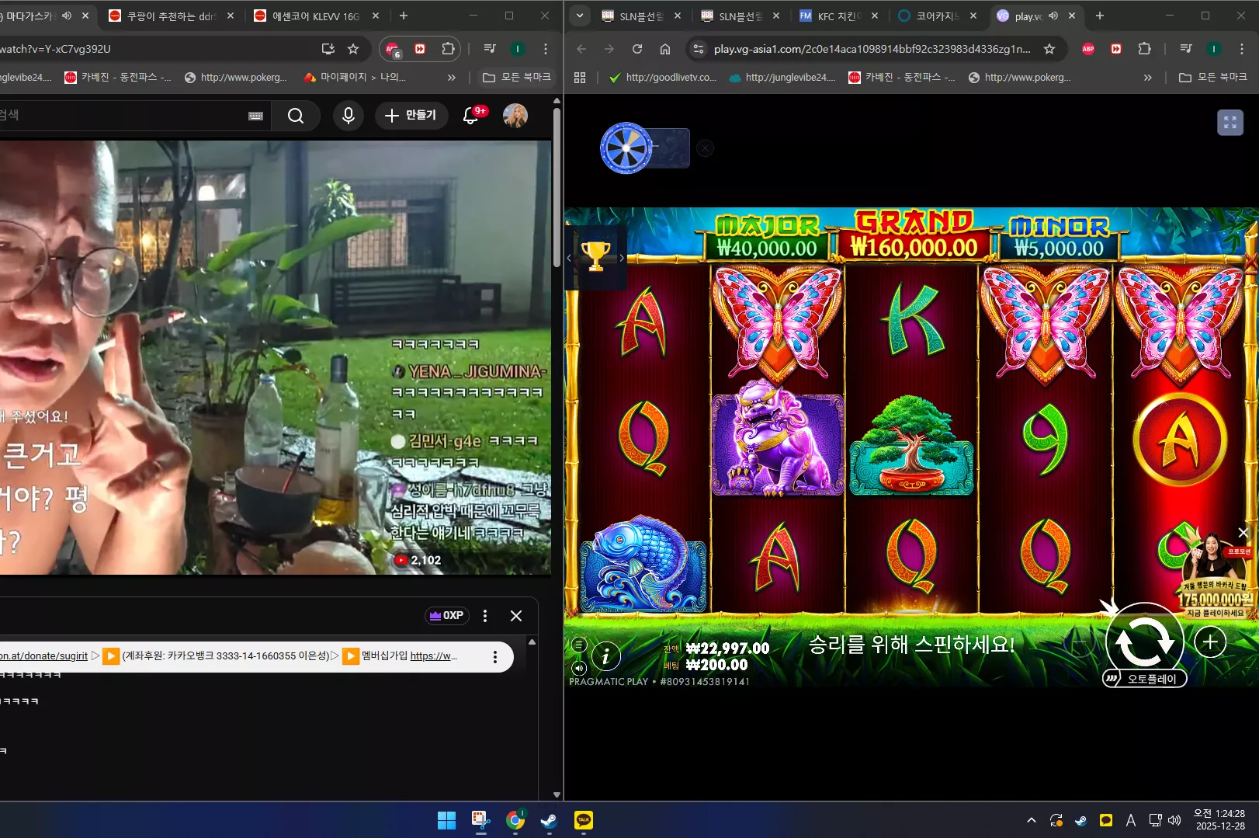Image resolution: width=1259 pixels, height=838 pixels.
Task: Reload the play.vg-asia1.com page
Action: coord(637,49)
